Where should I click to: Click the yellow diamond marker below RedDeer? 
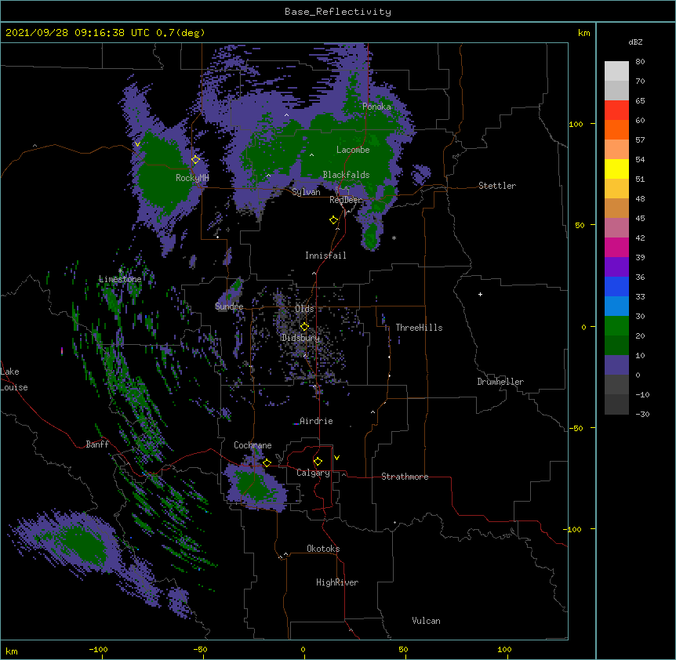point(334,220)
